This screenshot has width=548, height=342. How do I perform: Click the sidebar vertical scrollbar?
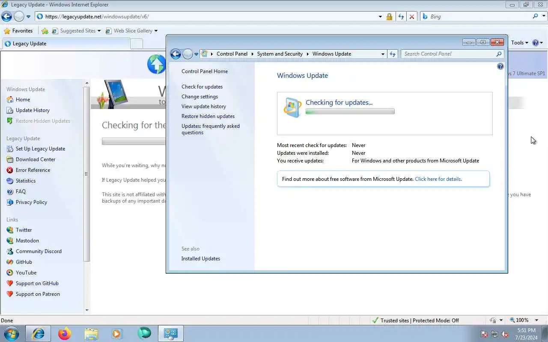tap(87, 174)
